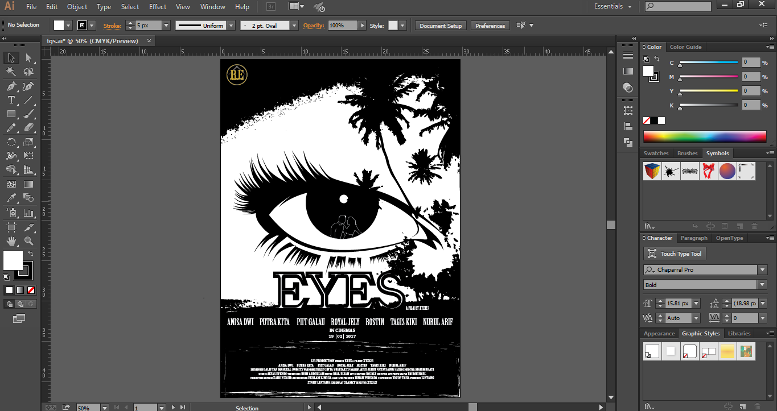
Task: Select the Gradient tool
Action: coord(28,184)
